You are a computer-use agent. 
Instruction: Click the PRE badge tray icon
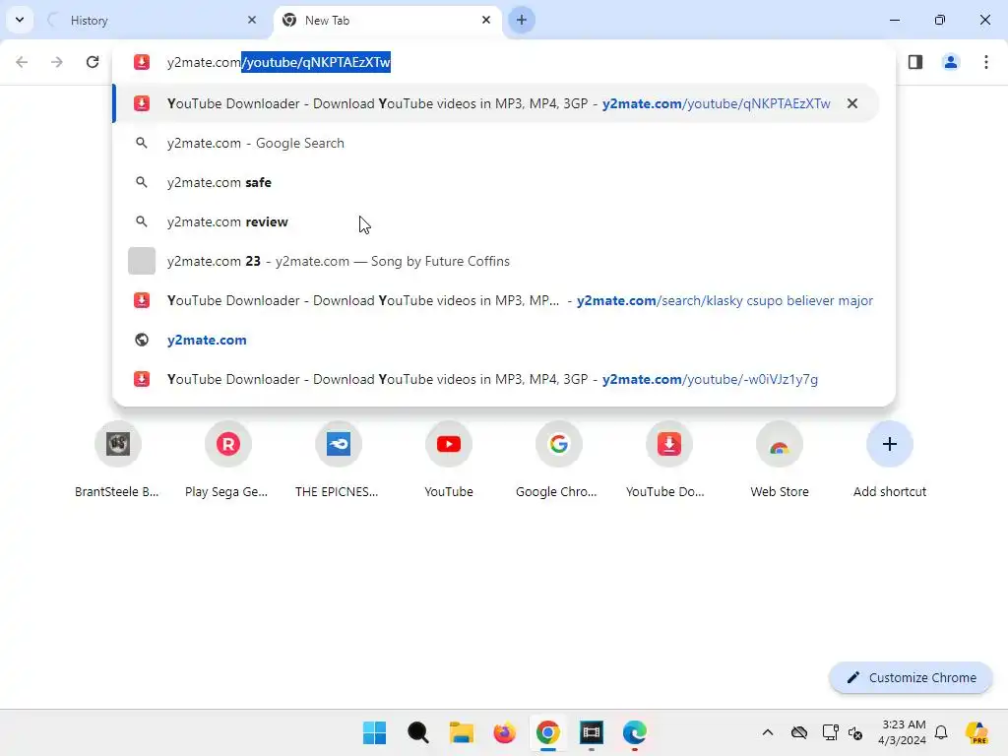pyautogui.click(x=977, y=732)
